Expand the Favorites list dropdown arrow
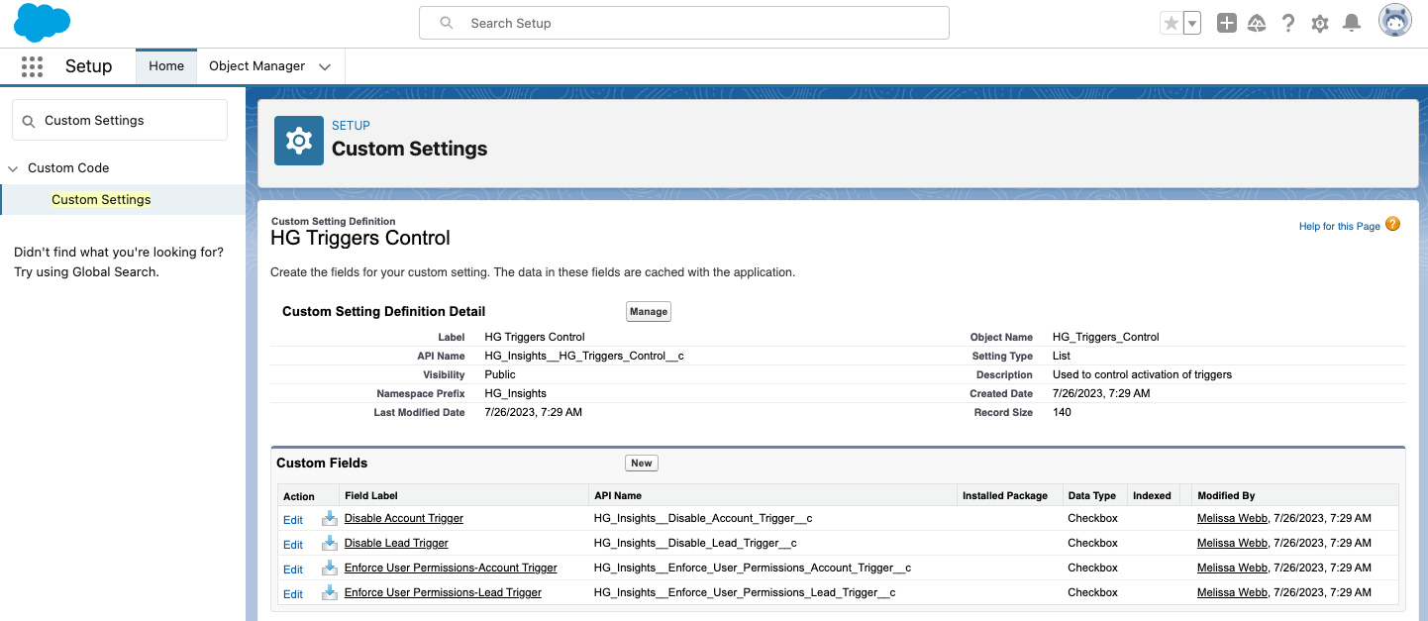Image resolution: width=1428 pixels, height=621 pixels. pos(1192,23)
